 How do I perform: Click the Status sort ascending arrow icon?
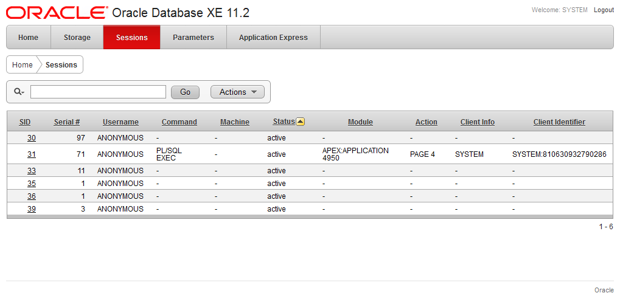point(300,122)
